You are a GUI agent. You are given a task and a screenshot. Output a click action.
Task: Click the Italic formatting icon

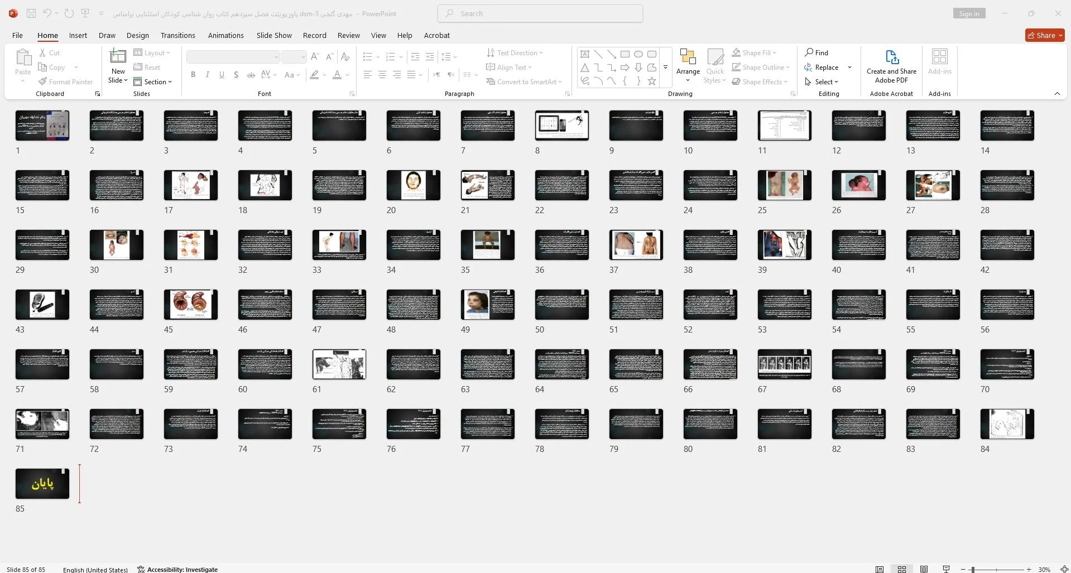tap(208, 74)
